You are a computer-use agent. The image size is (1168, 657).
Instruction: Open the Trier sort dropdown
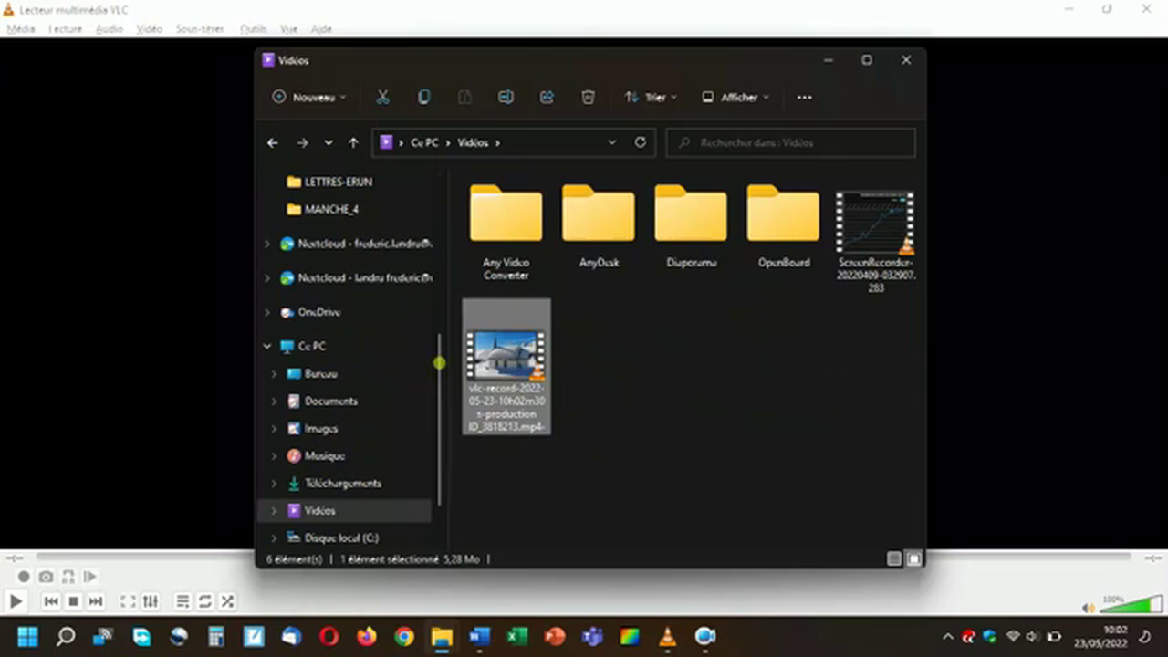point(651,97)
